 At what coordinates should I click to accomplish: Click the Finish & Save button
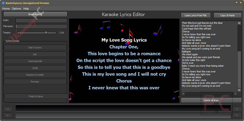pyautogui.click(x=36, y=96)
